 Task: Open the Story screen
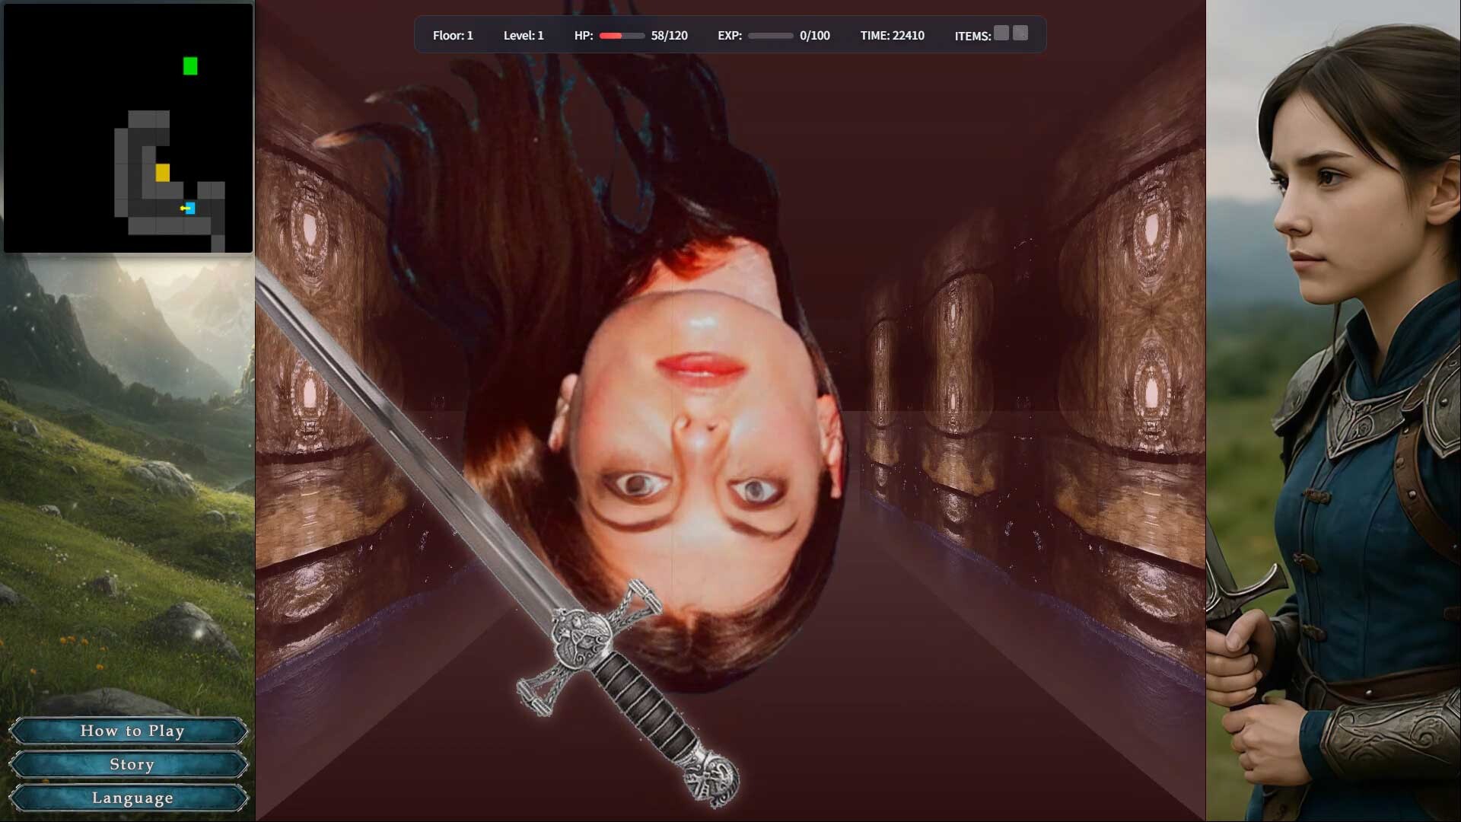pyautogui.click(x=129, y=764)
